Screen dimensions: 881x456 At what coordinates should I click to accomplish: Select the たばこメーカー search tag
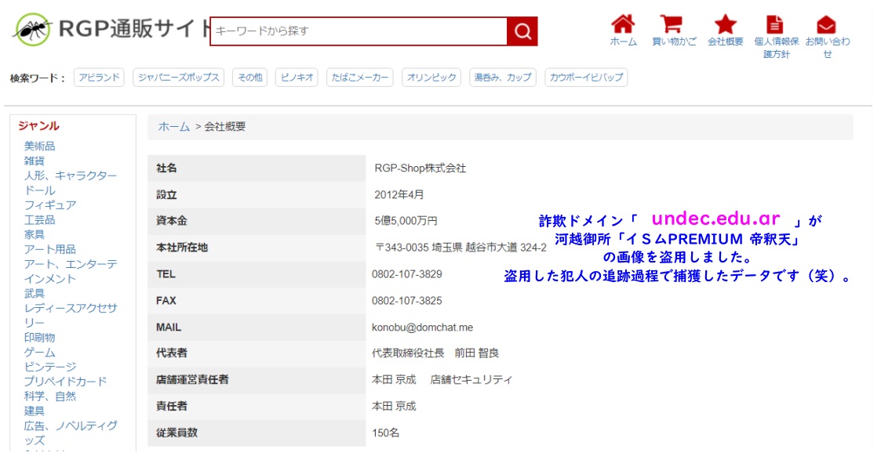[359, 78]
